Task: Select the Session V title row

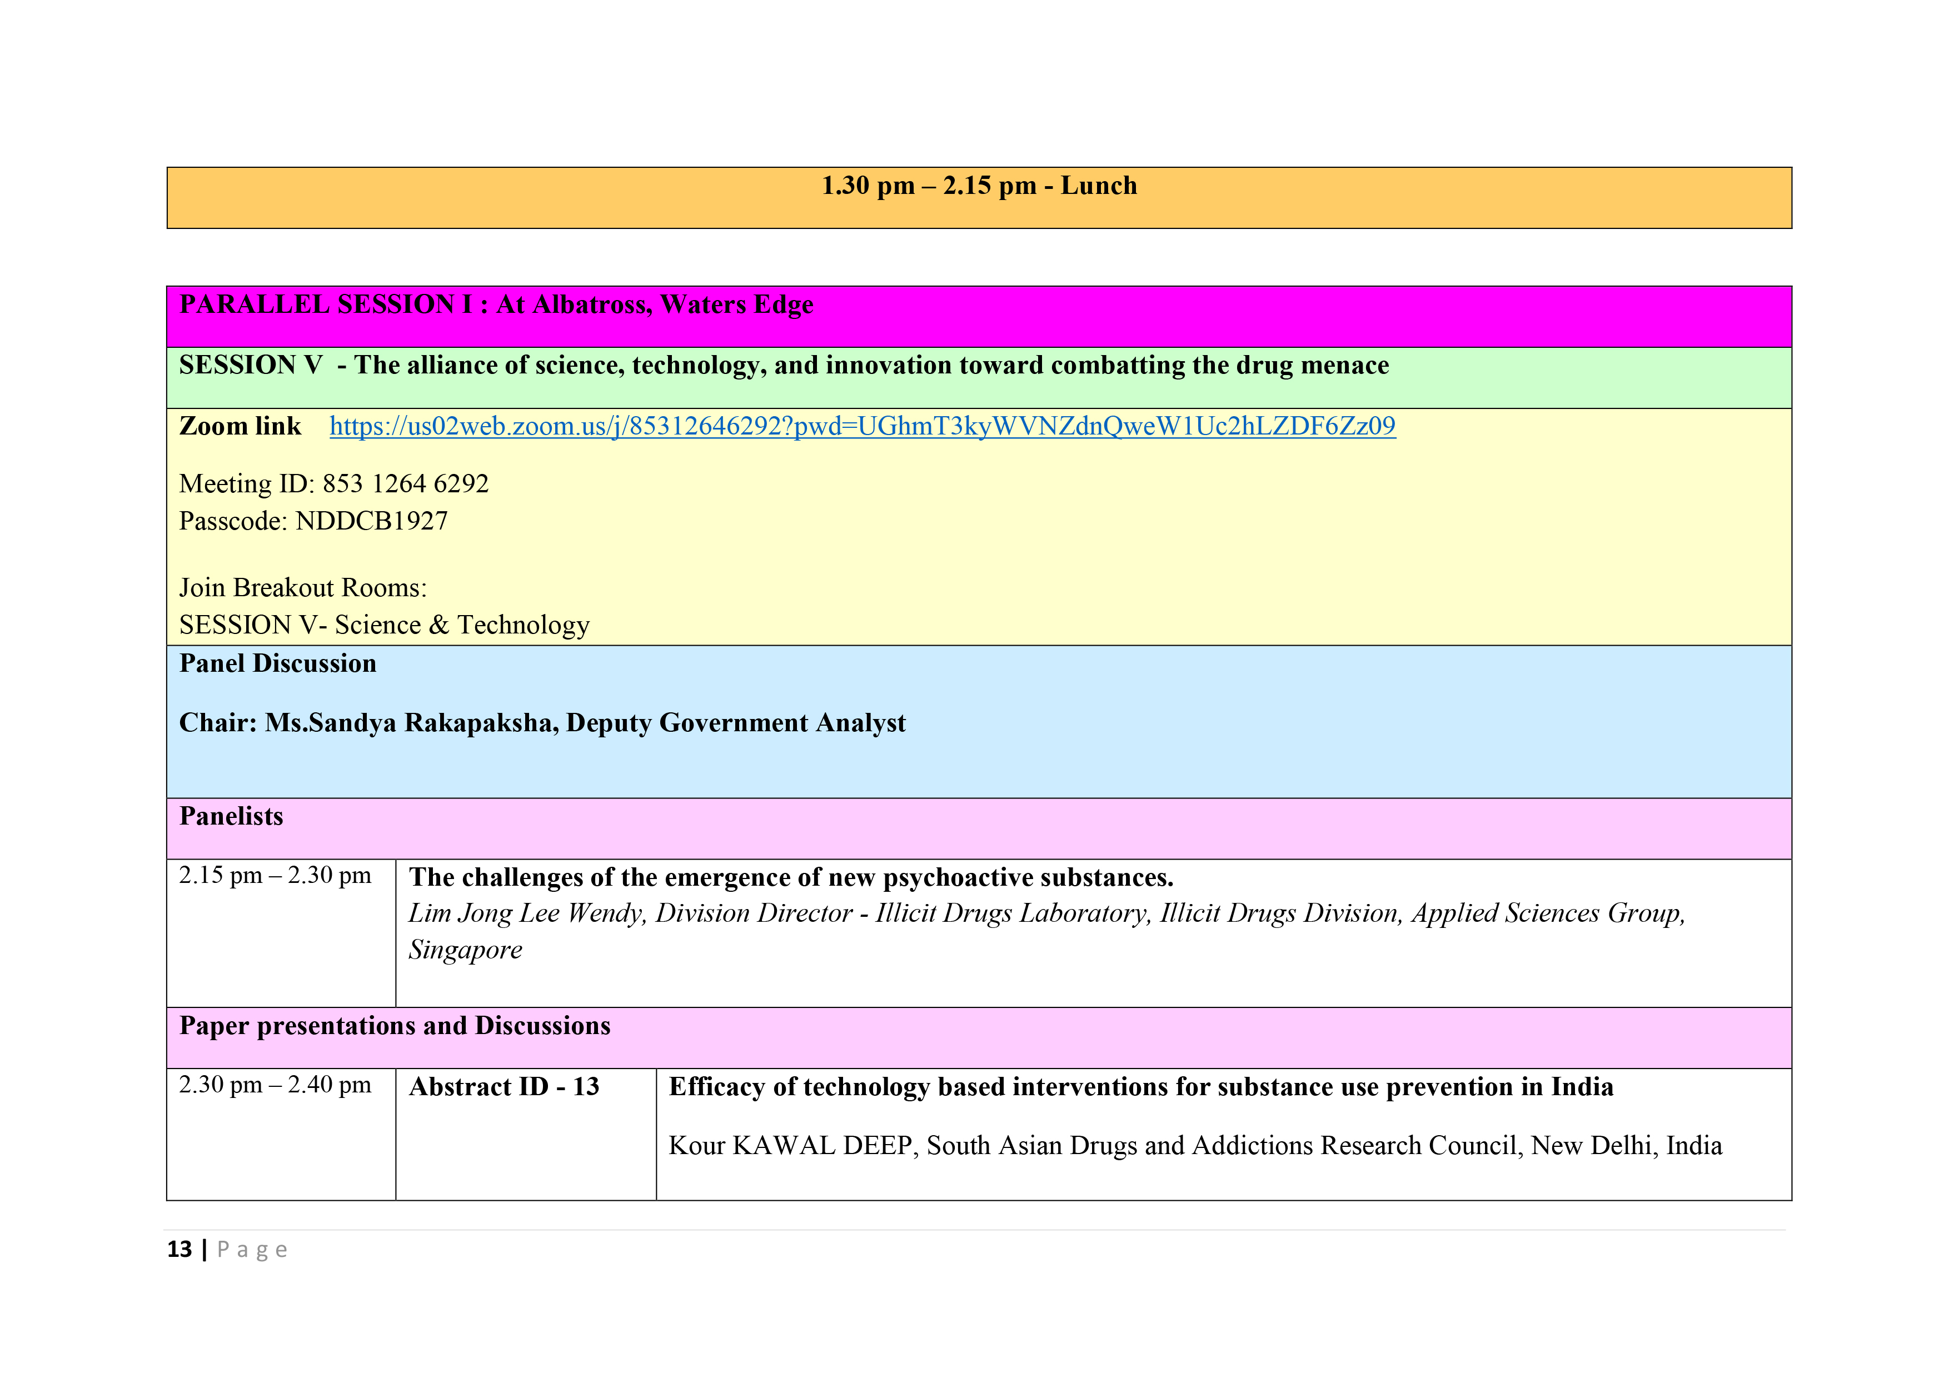Action: point(784,366)
